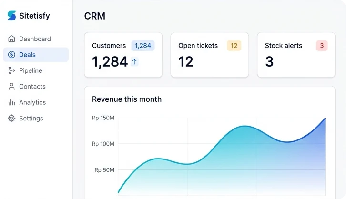Click the revenue chart peak at far right
This screenshot has width=346, height=199.
(x=325, y=119)
